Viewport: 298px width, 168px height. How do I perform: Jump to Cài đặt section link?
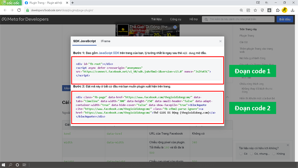[x=244, y=42]
